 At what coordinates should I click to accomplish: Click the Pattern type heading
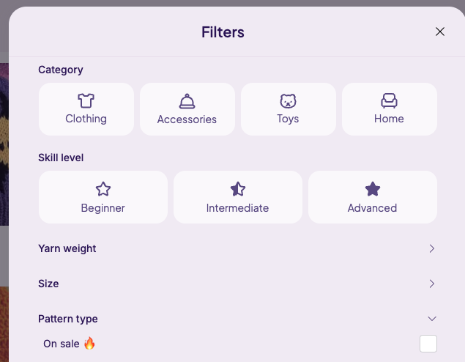tap(68, 319)
